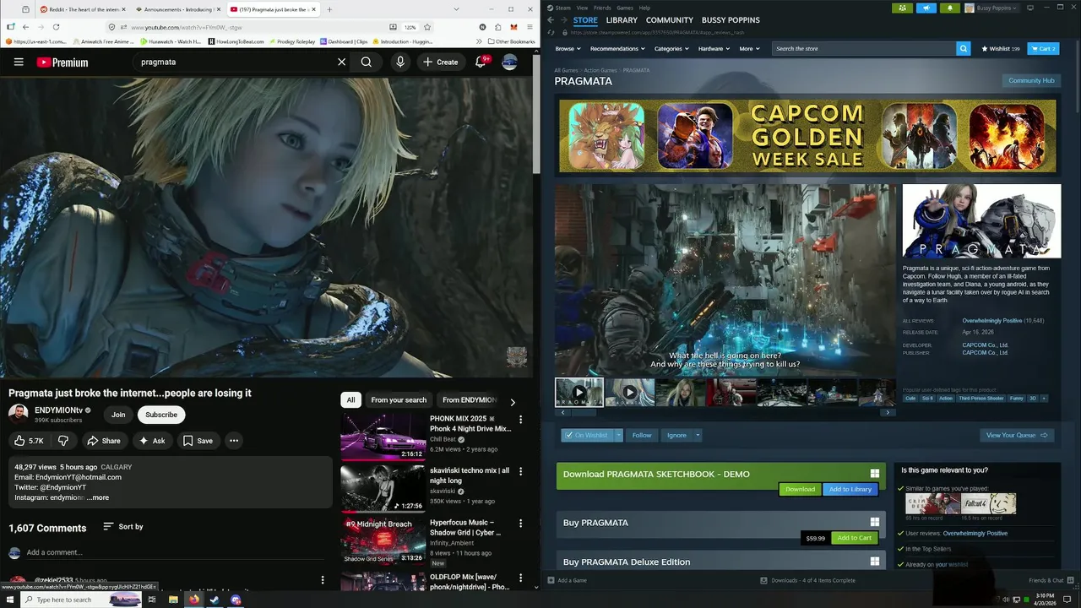This screenshot has width=1081, height=608.
Task: Clear the YouTube search box with X
Action: (341, 62)
